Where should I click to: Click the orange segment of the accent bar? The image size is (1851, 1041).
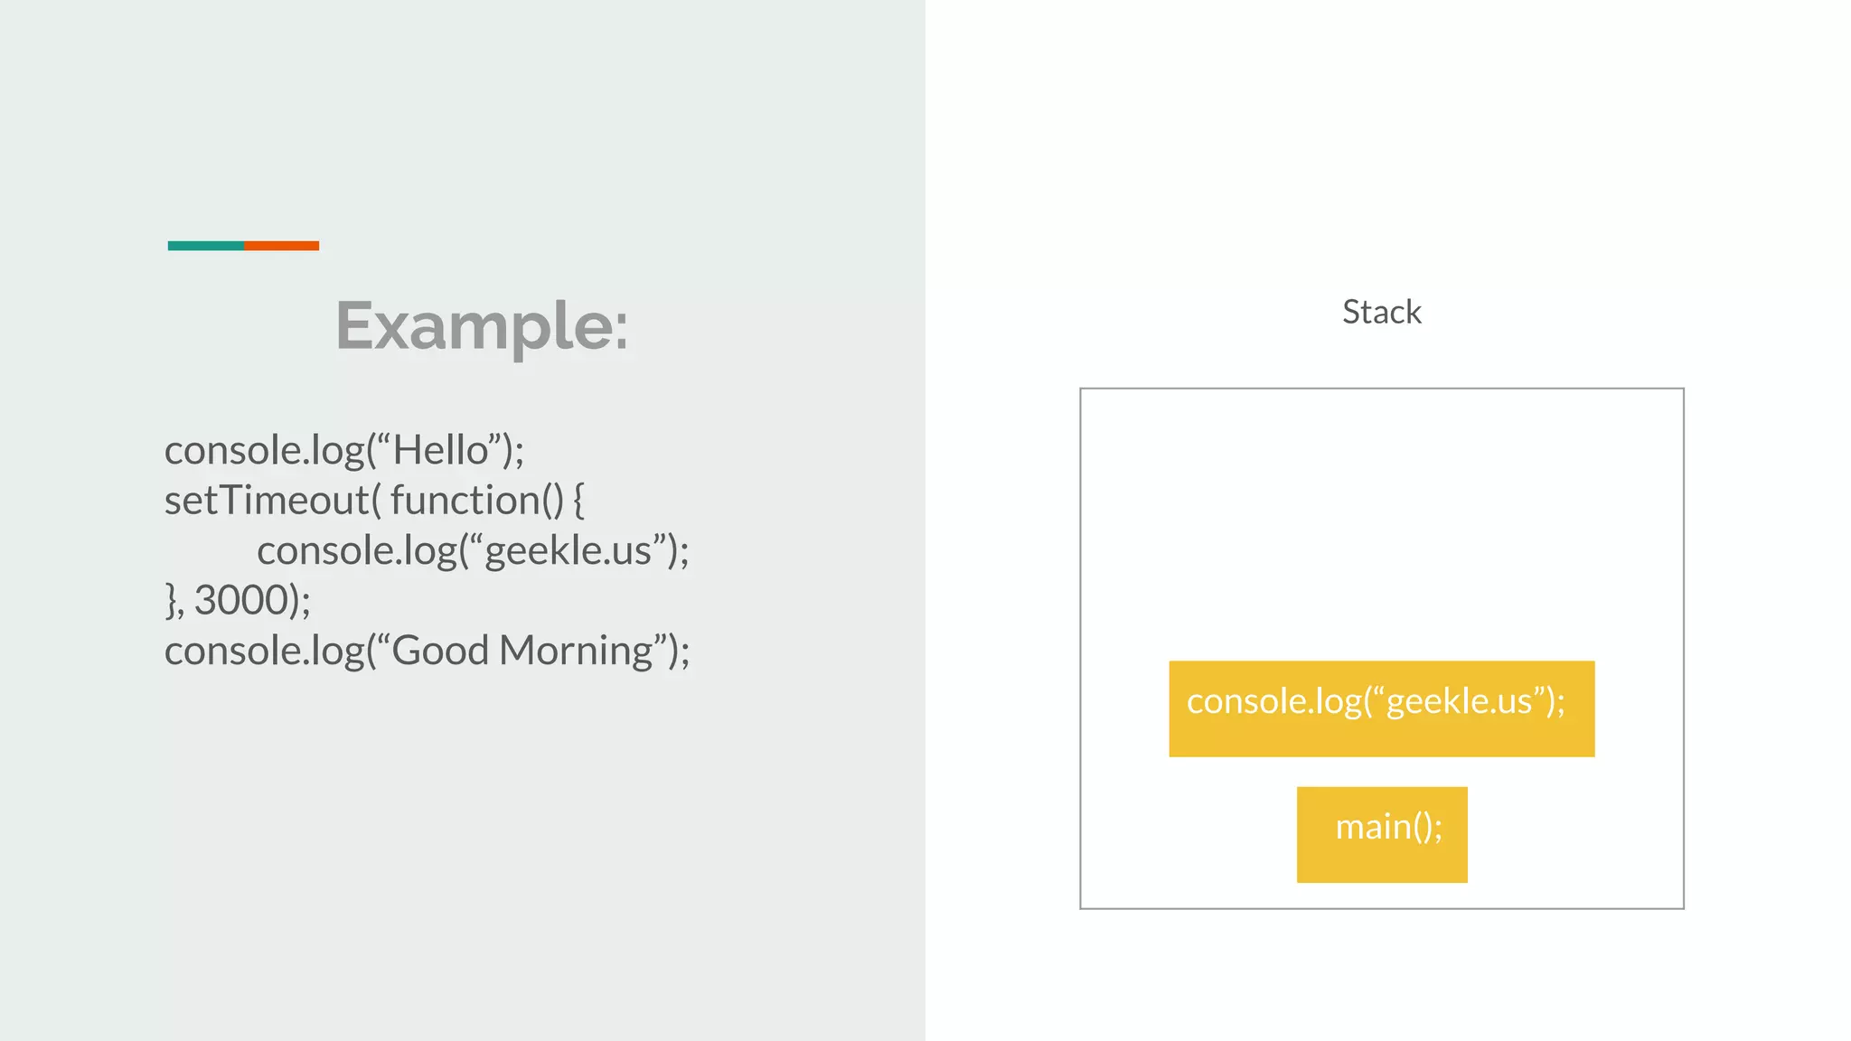[x=281, y=246]
